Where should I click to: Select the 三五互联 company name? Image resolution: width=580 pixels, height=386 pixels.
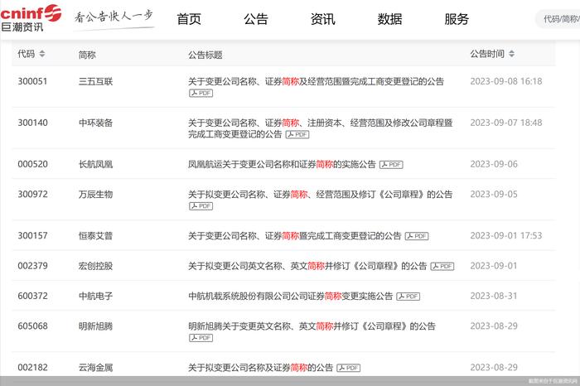click(x=95, y=81)
